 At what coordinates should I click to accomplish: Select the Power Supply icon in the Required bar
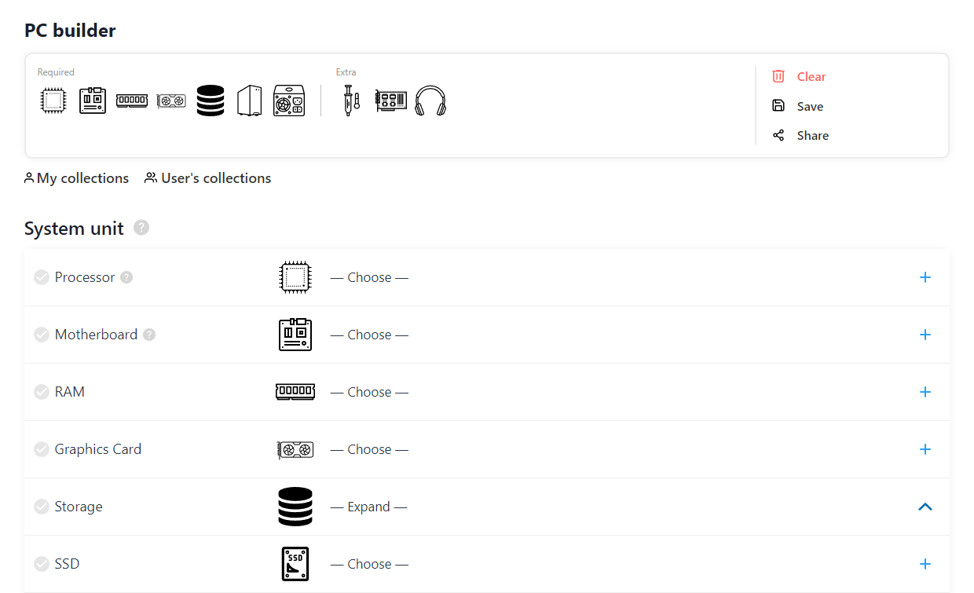click(289, 101)
